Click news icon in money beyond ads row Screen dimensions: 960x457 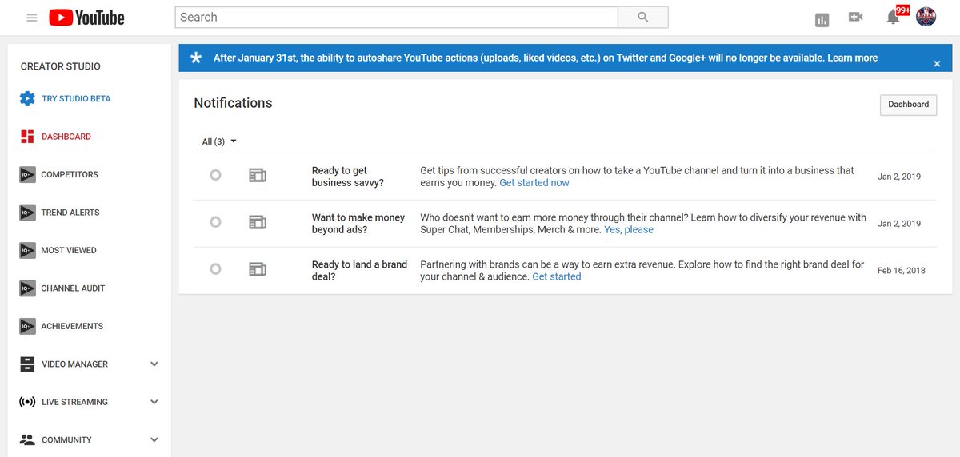(x=257, y=223)
